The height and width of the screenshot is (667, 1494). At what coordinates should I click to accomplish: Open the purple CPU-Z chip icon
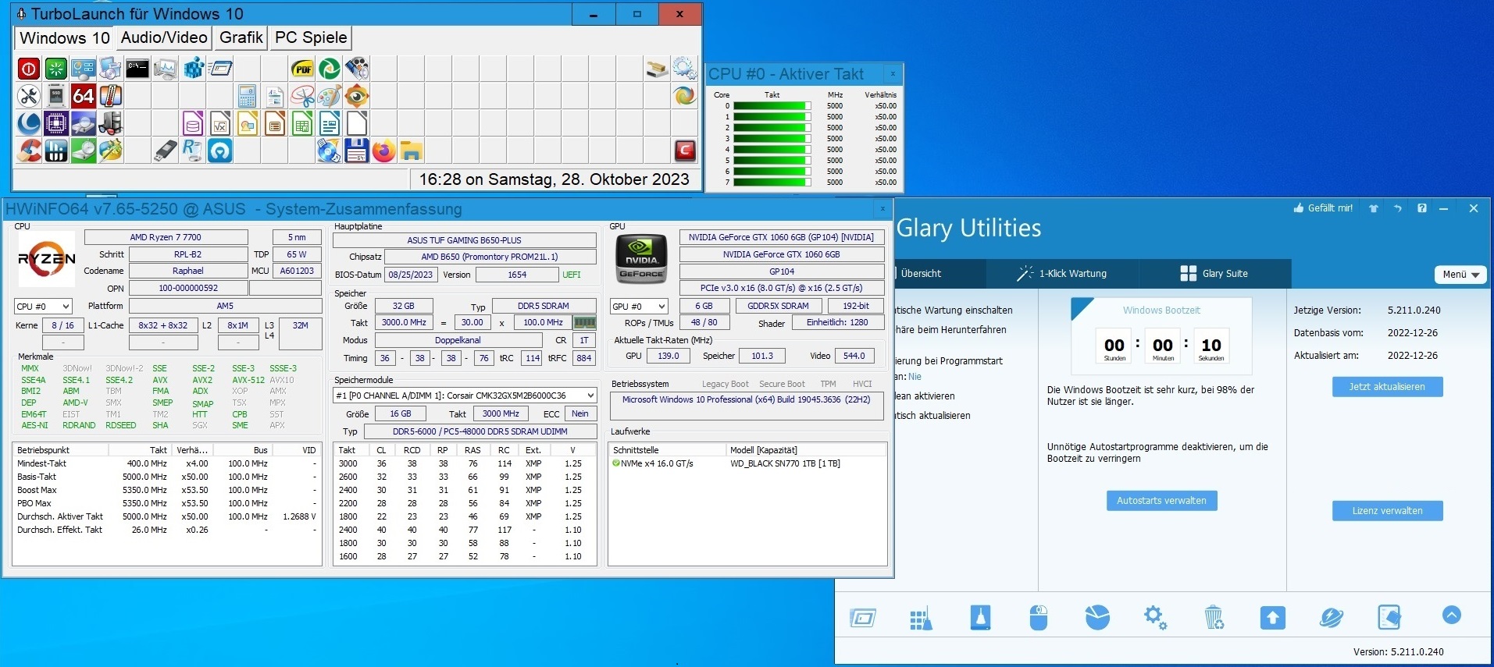click(x=56, y=123)
